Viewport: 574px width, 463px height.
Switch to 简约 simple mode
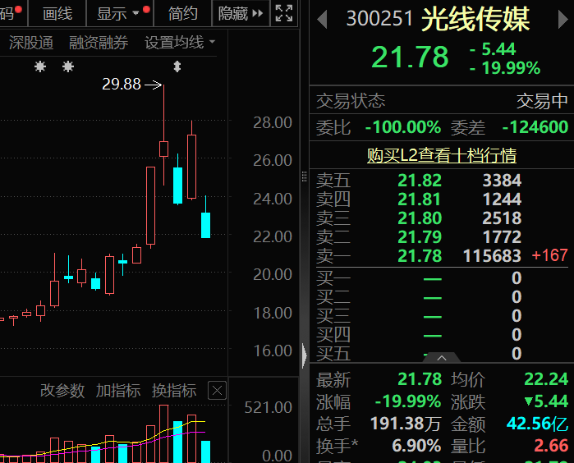point(182,13)
